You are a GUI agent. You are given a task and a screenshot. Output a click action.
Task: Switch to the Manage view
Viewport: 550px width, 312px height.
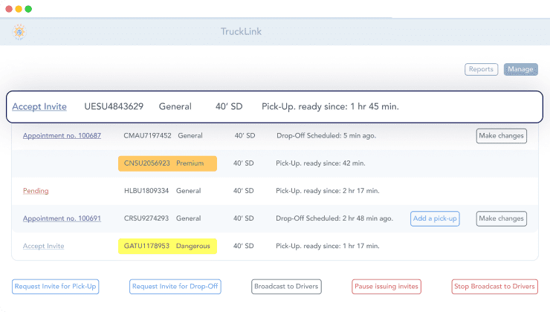point(520,69)
